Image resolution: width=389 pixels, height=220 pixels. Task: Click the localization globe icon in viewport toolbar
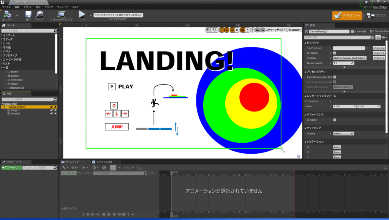click(x=208, y=30)
